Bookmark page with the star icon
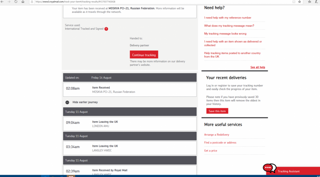This screenshot has width=320, height=177. click(299, 2)
